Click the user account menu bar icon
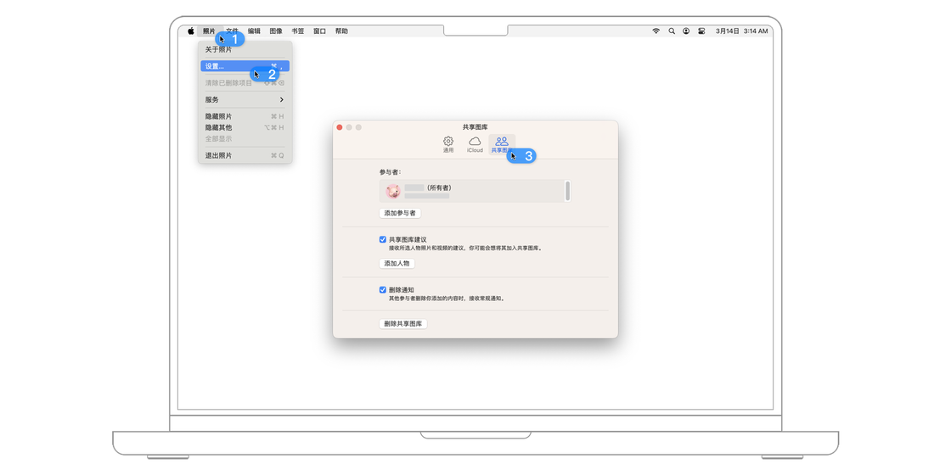Screen dimensions: 951x475 [x=686, y=31]
